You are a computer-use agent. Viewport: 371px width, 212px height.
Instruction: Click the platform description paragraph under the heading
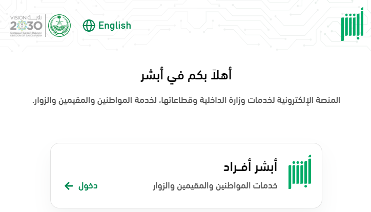point(186,100)
